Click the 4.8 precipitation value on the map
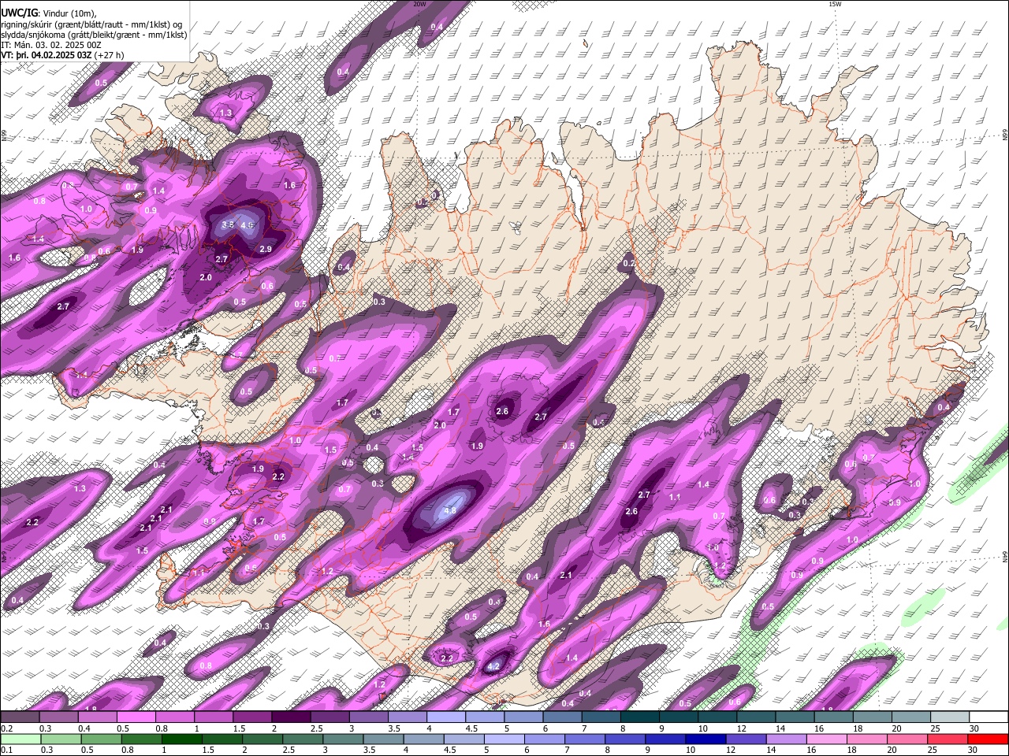Image resolution: width=1009 pixels, height=756 pixels. tap(450, 510)
